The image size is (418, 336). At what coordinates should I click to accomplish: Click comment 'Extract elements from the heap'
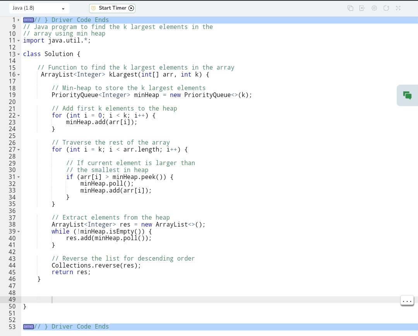111,218
